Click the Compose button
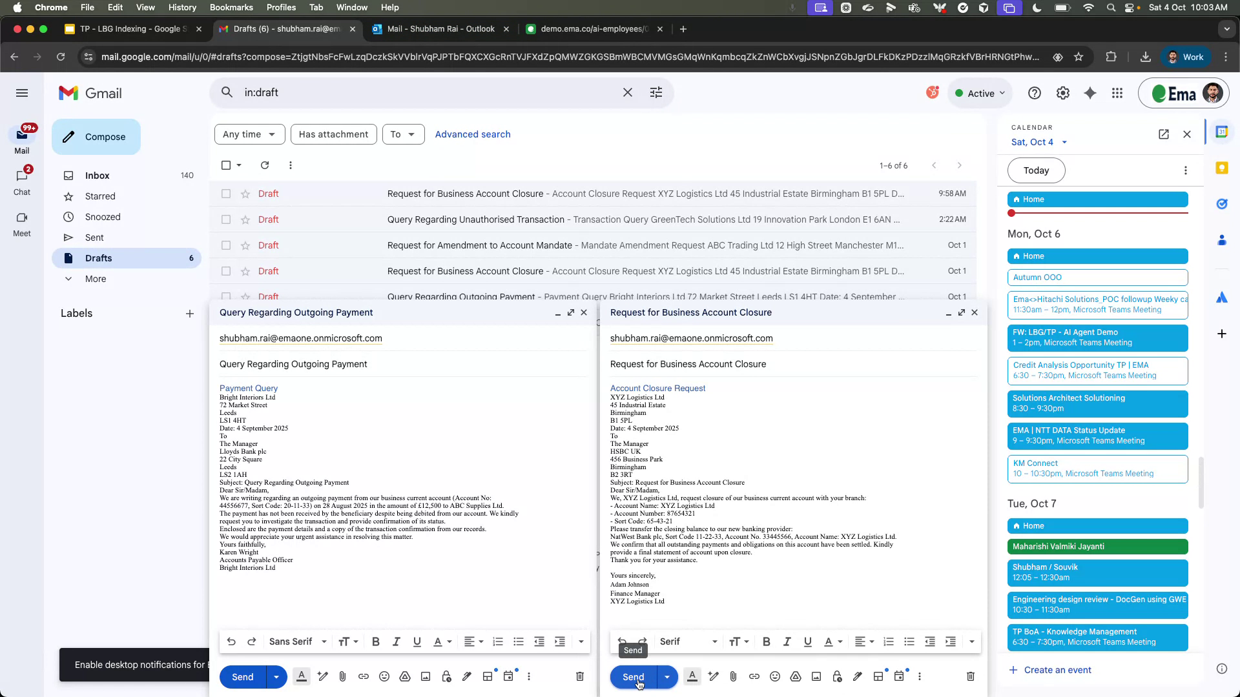 [96, 137]
